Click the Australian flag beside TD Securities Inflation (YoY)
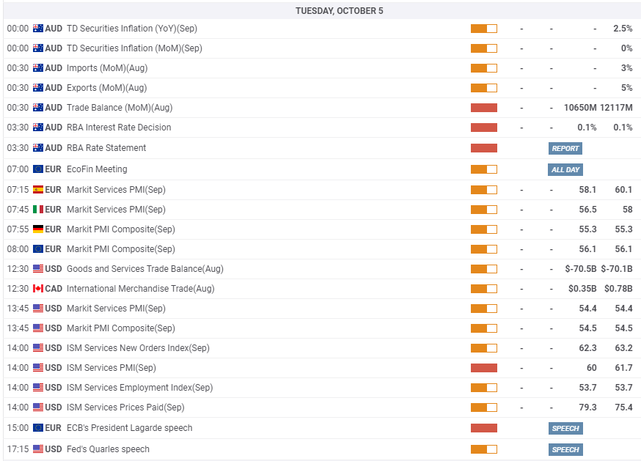Image resolution: width=641 pixels, height=461 pixels. coord(38,29)
